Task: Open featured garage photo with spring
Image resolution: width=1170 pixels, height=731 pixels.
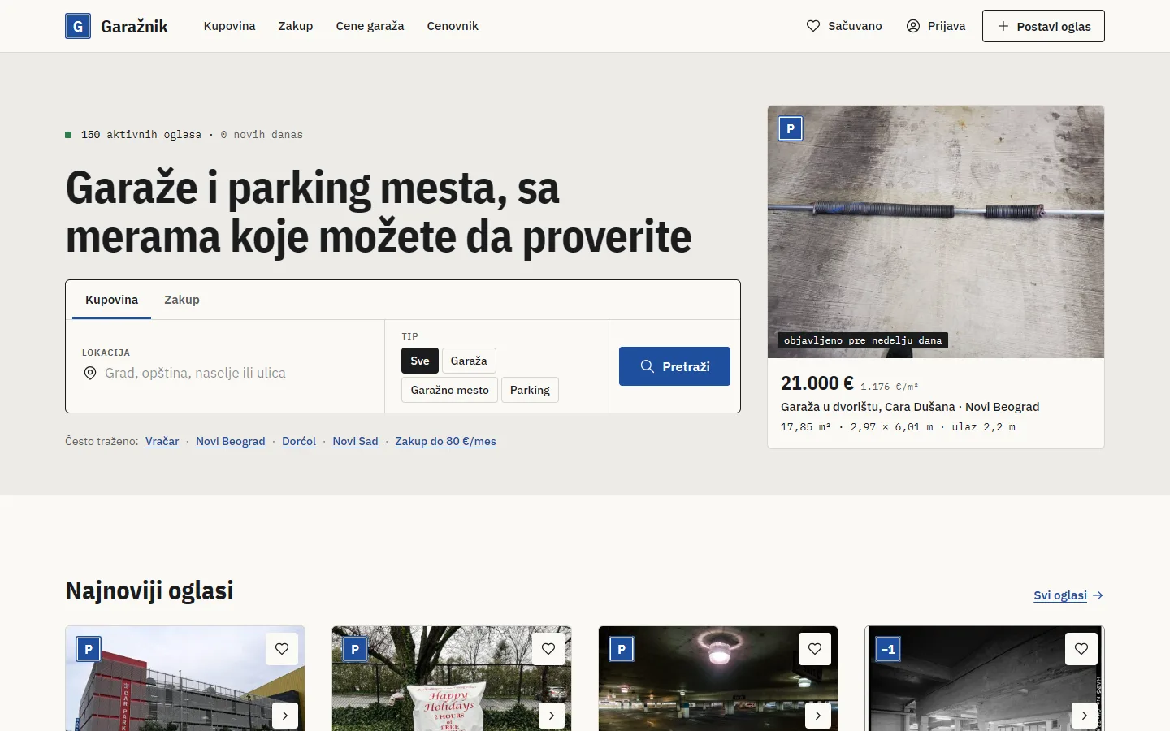Action: (936, 231)
